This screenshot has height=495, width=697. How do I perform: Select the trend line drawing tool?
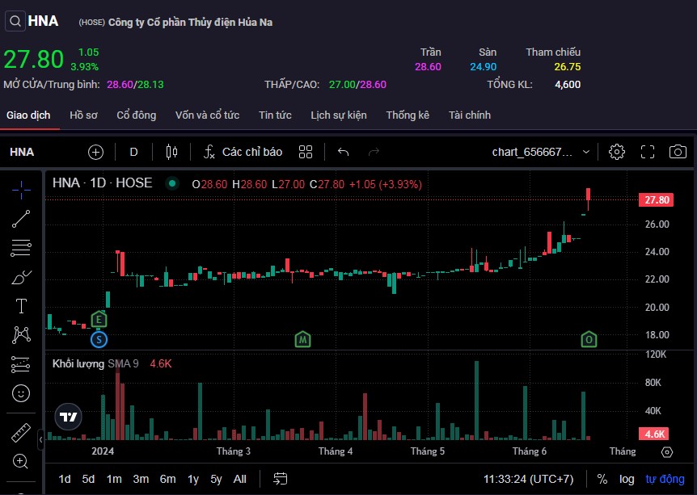click(x=22, y=219)
